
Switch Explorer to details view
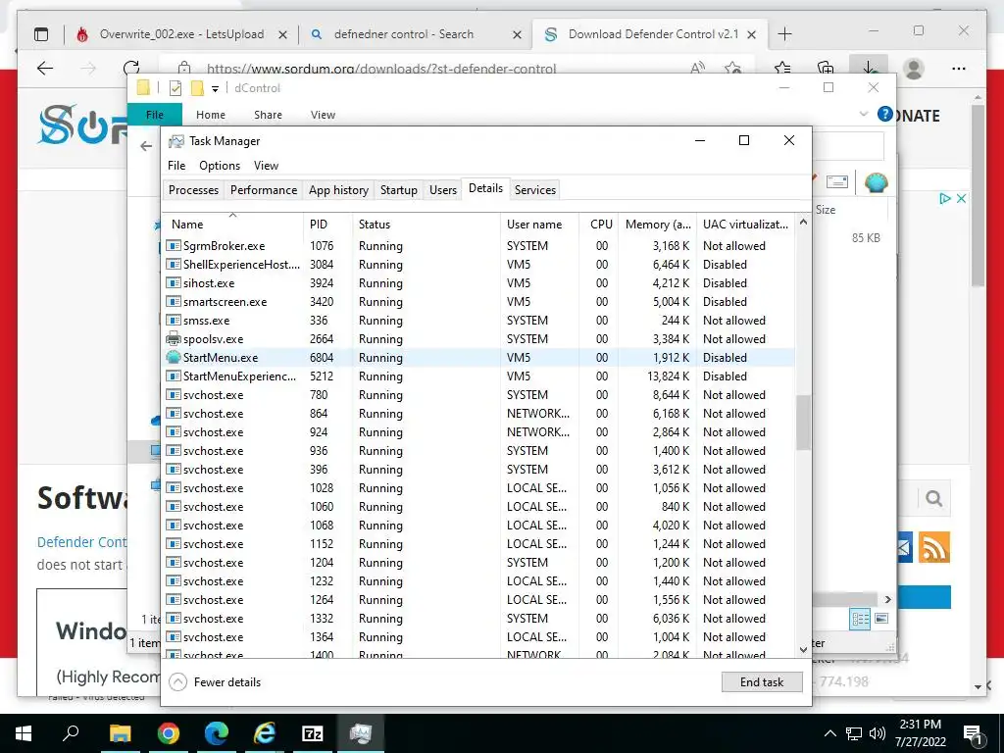pos(861,618)
